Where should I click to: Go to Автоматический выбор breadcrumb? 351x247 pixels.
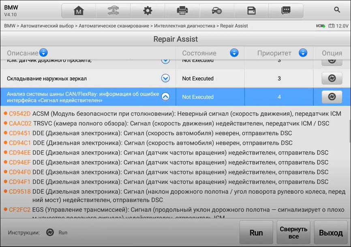tap(47, 26)
